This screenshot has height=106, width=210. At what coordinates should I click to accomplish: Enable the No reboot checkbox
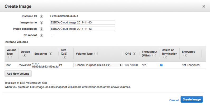point(52,35)
